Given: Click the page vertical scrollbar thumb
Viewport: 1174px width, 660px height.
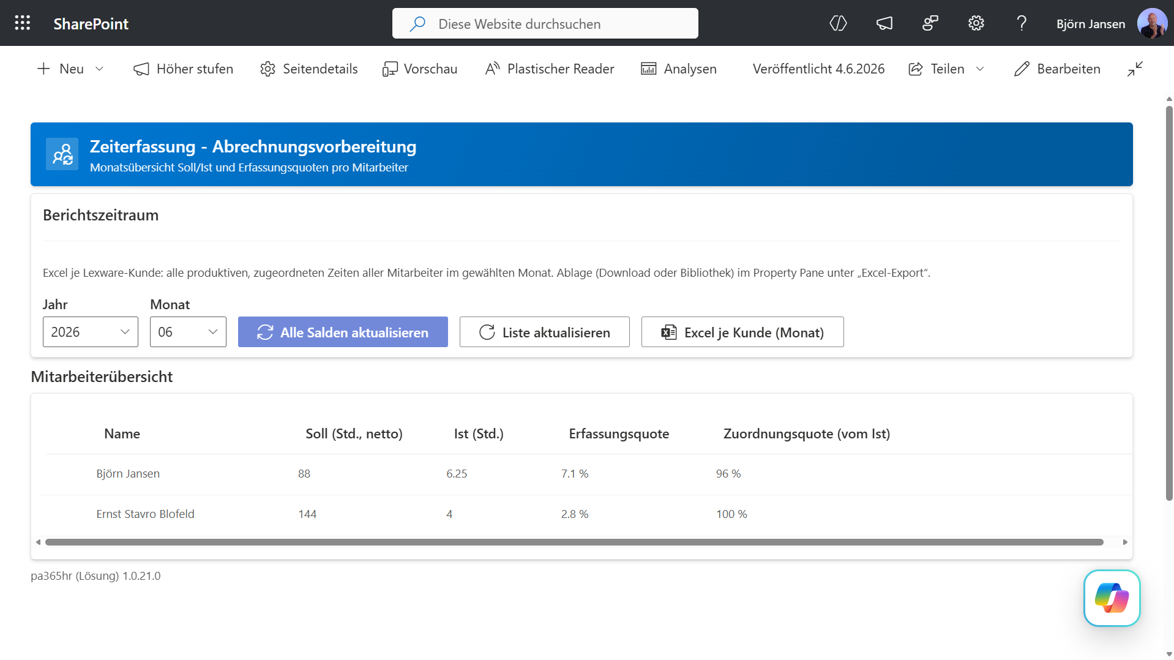Looking at the screenshot, I should pos(1169,303).
